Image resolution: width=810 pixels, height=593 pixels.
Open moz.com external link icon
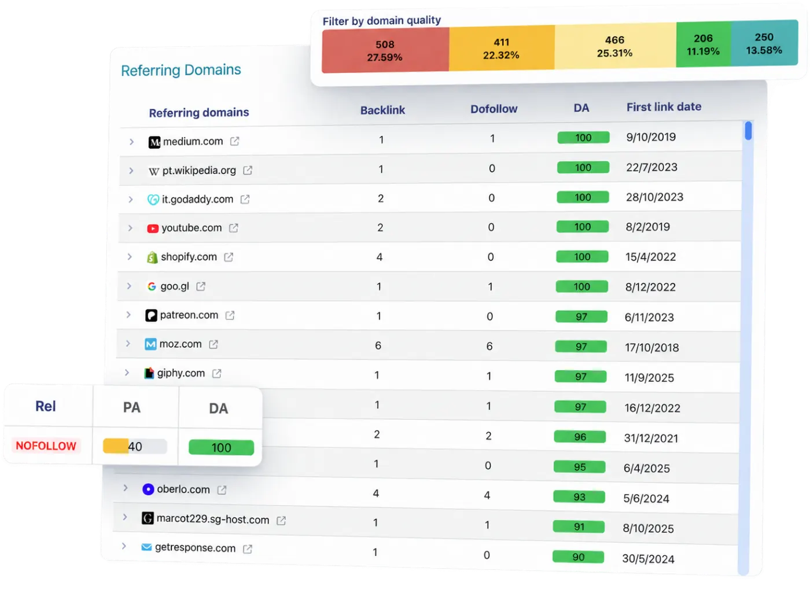tap(213, 344)
